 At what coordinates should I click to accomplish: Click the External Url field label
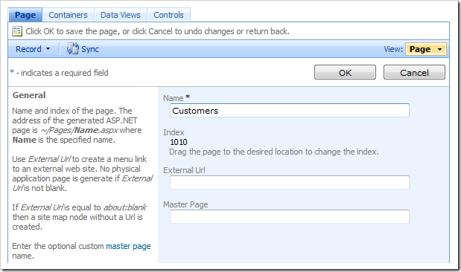pyautogui.click(x=184, y=170)
